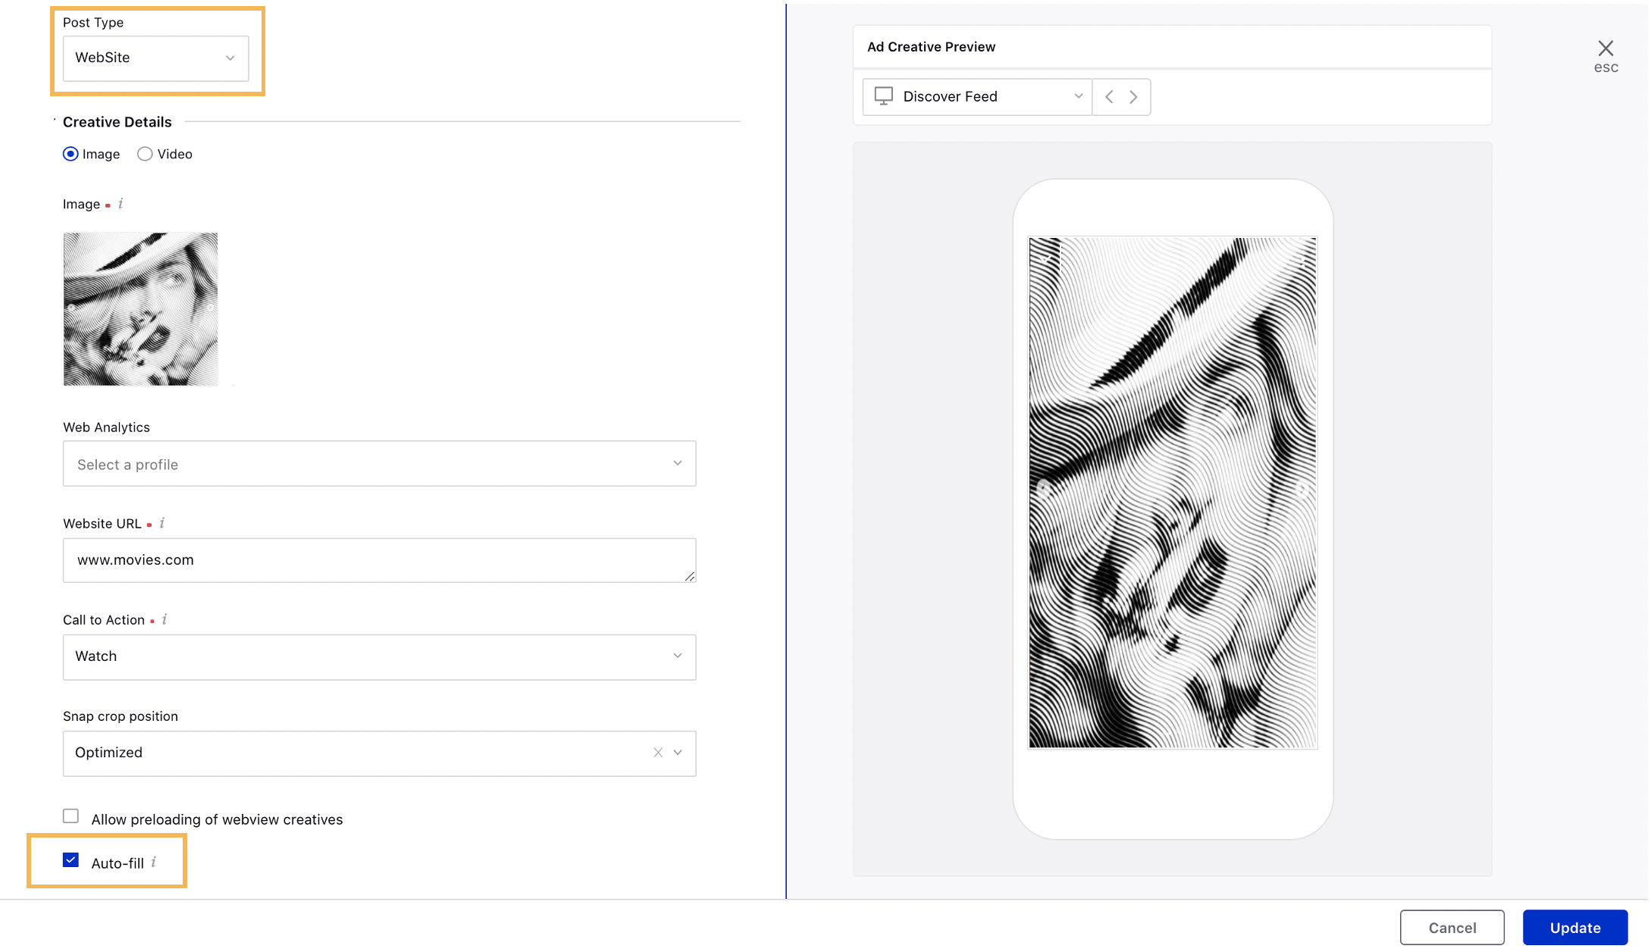This screenshot has width=1651, height=952.
Task: Click the right navigation arrow in preview
Action: tap(1133, 96)
